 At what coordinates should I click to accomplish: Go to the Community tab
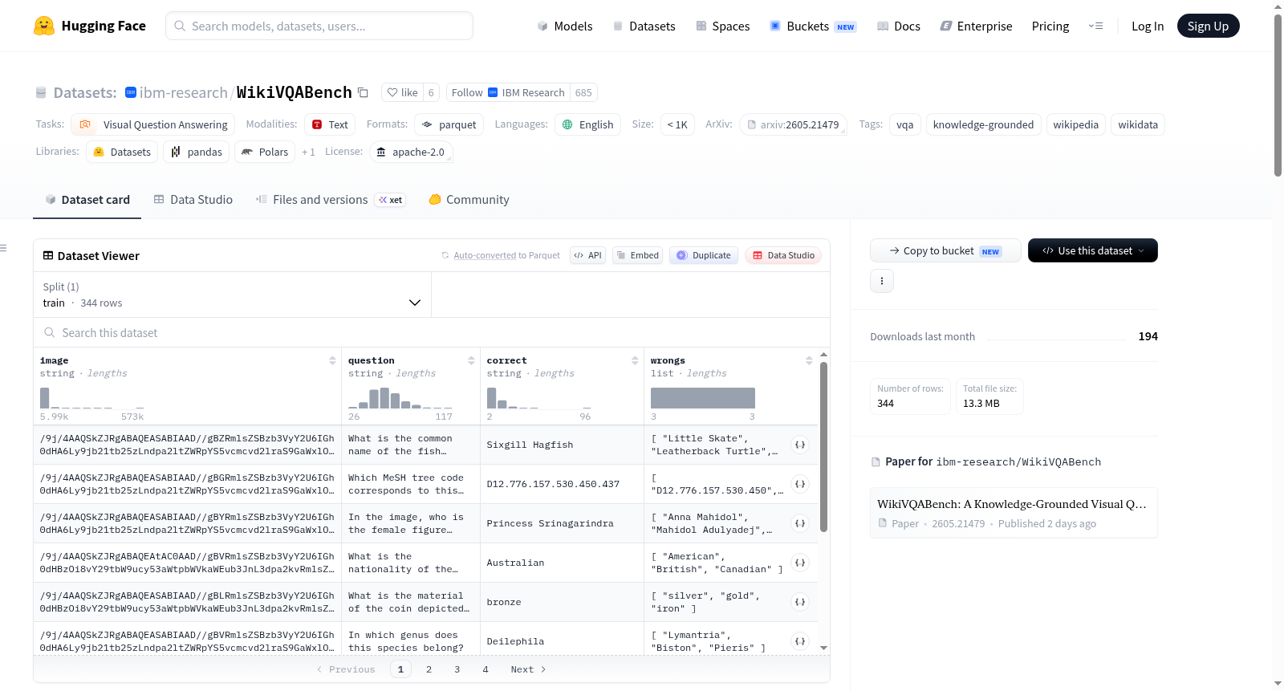tap(469, 200)
